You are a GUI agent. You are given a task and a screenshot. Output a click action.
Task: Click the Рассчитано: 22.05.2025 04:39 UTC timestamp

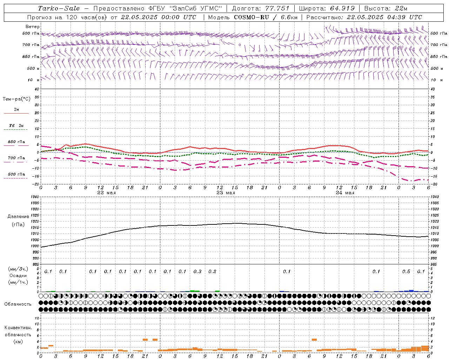(x=364, y=17)
